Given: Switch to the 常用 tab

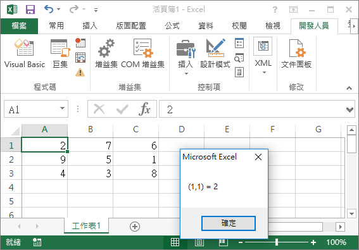Looking at the screenshot, I should click(56, 26).
